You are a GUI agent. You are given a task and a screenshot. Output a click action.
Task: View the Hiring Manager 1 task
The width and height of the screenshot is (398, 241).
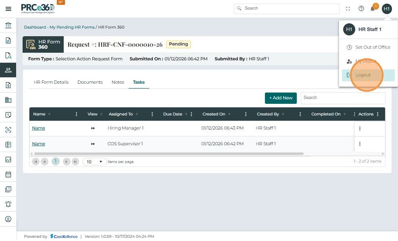pyautogui.click(x=93, y=128)
